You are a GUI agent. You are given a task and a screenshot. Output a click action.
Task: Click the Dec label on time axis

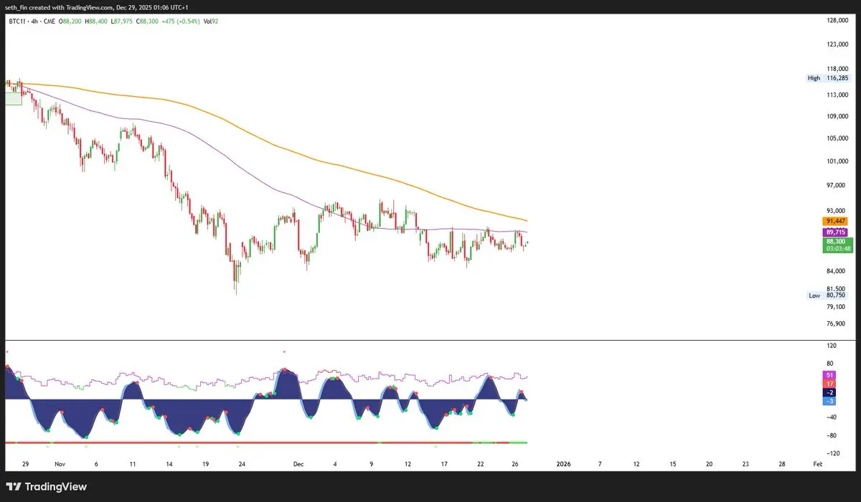pyautogui.click(x=298, y=465)
